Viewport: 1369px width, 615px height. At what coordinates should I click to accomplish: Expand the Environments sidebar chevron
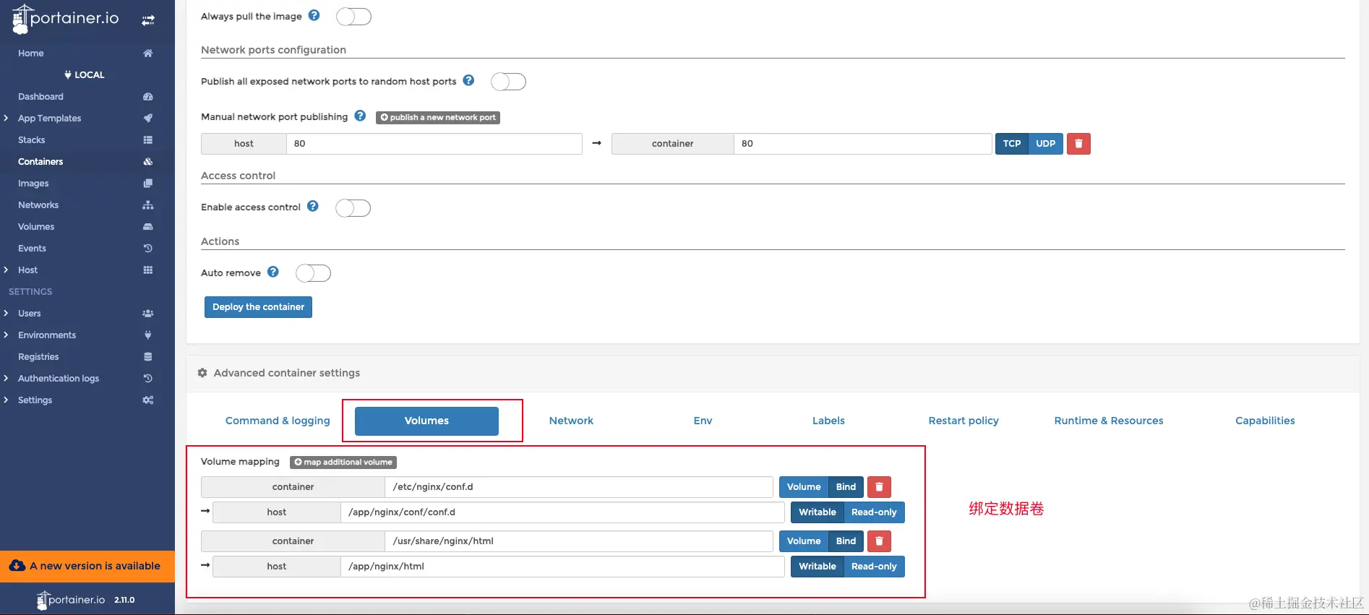(x=6, y=335)
